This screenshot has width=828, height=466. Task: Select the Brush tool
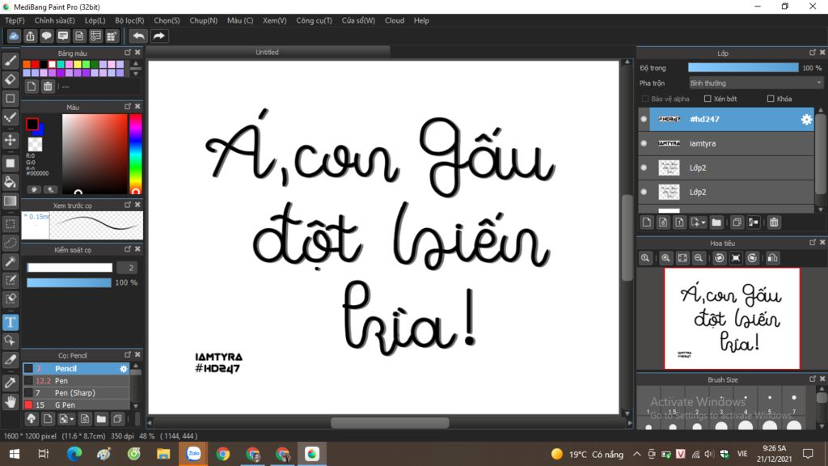pyautogui.click(x=10, y=61)
